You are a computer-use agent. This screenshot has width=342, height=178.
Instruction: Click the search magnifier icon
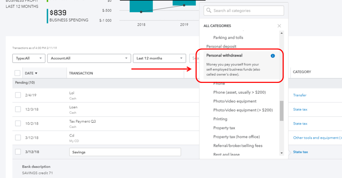208,11
